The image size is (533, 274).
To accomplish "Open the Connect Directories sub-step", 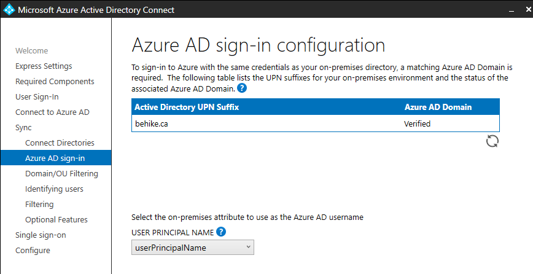I will 60,143.
